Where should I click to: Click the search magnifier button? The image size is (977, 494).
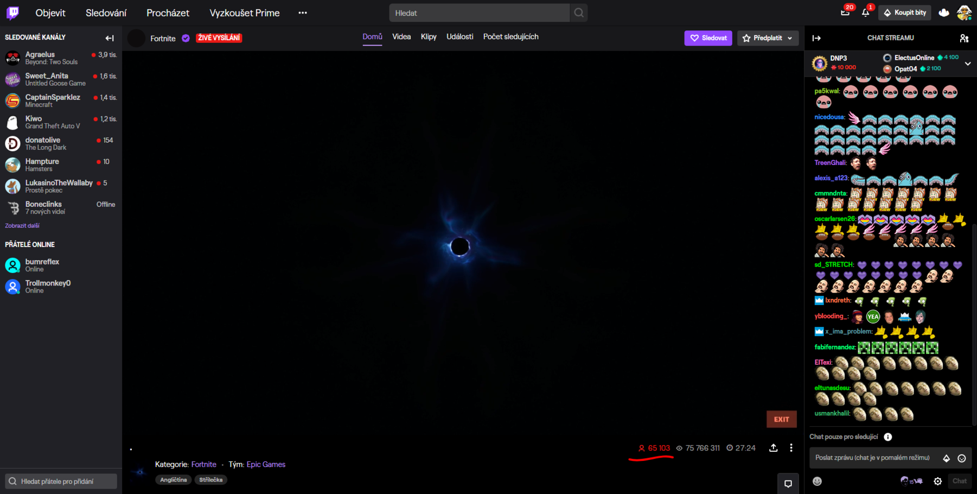[579, 13]
